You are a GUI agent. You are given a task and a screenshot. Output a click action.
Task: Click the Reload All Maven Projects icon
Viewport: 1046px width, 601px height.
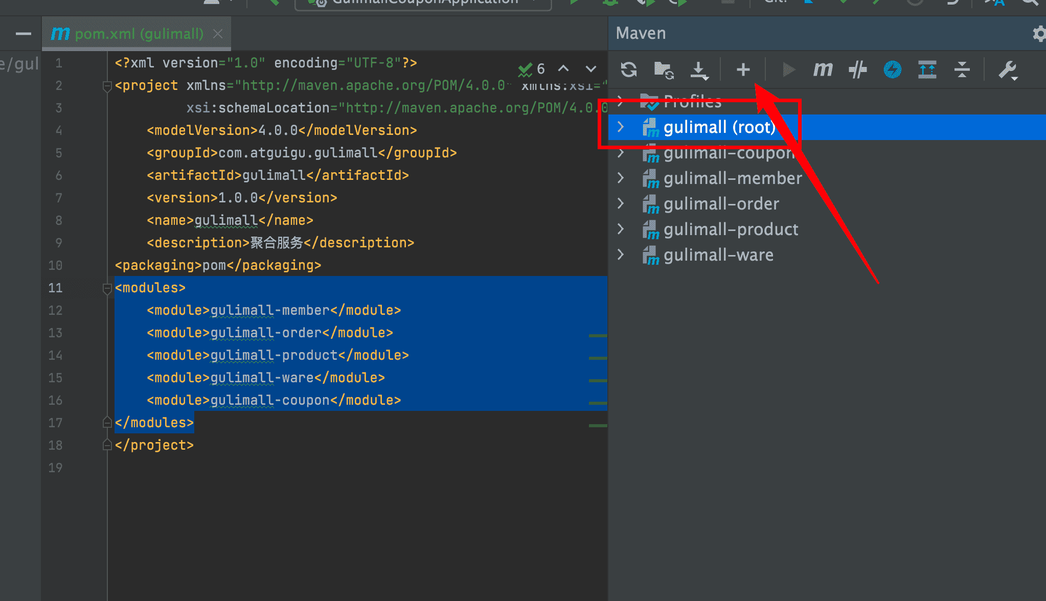tap(629, 69)
